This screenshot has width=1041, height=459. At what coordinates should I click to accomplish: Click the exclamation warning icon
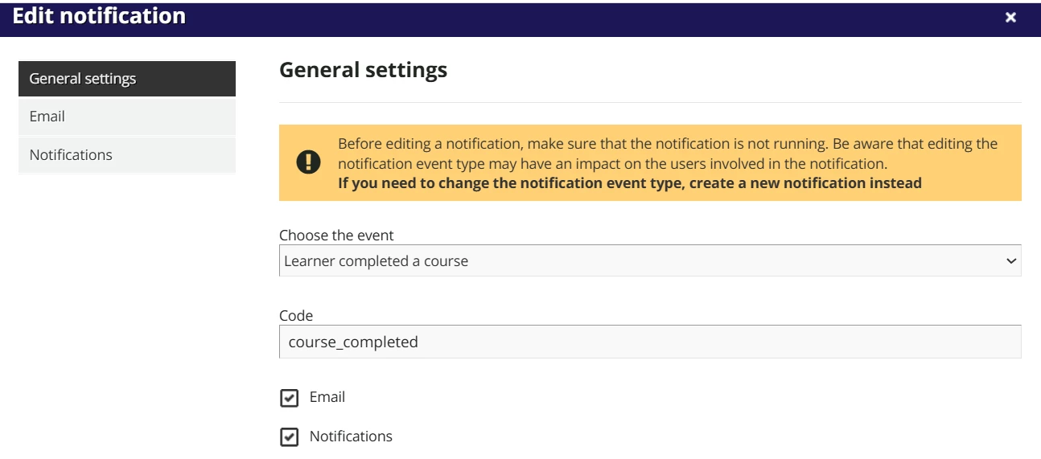click(x=308, y=162)
